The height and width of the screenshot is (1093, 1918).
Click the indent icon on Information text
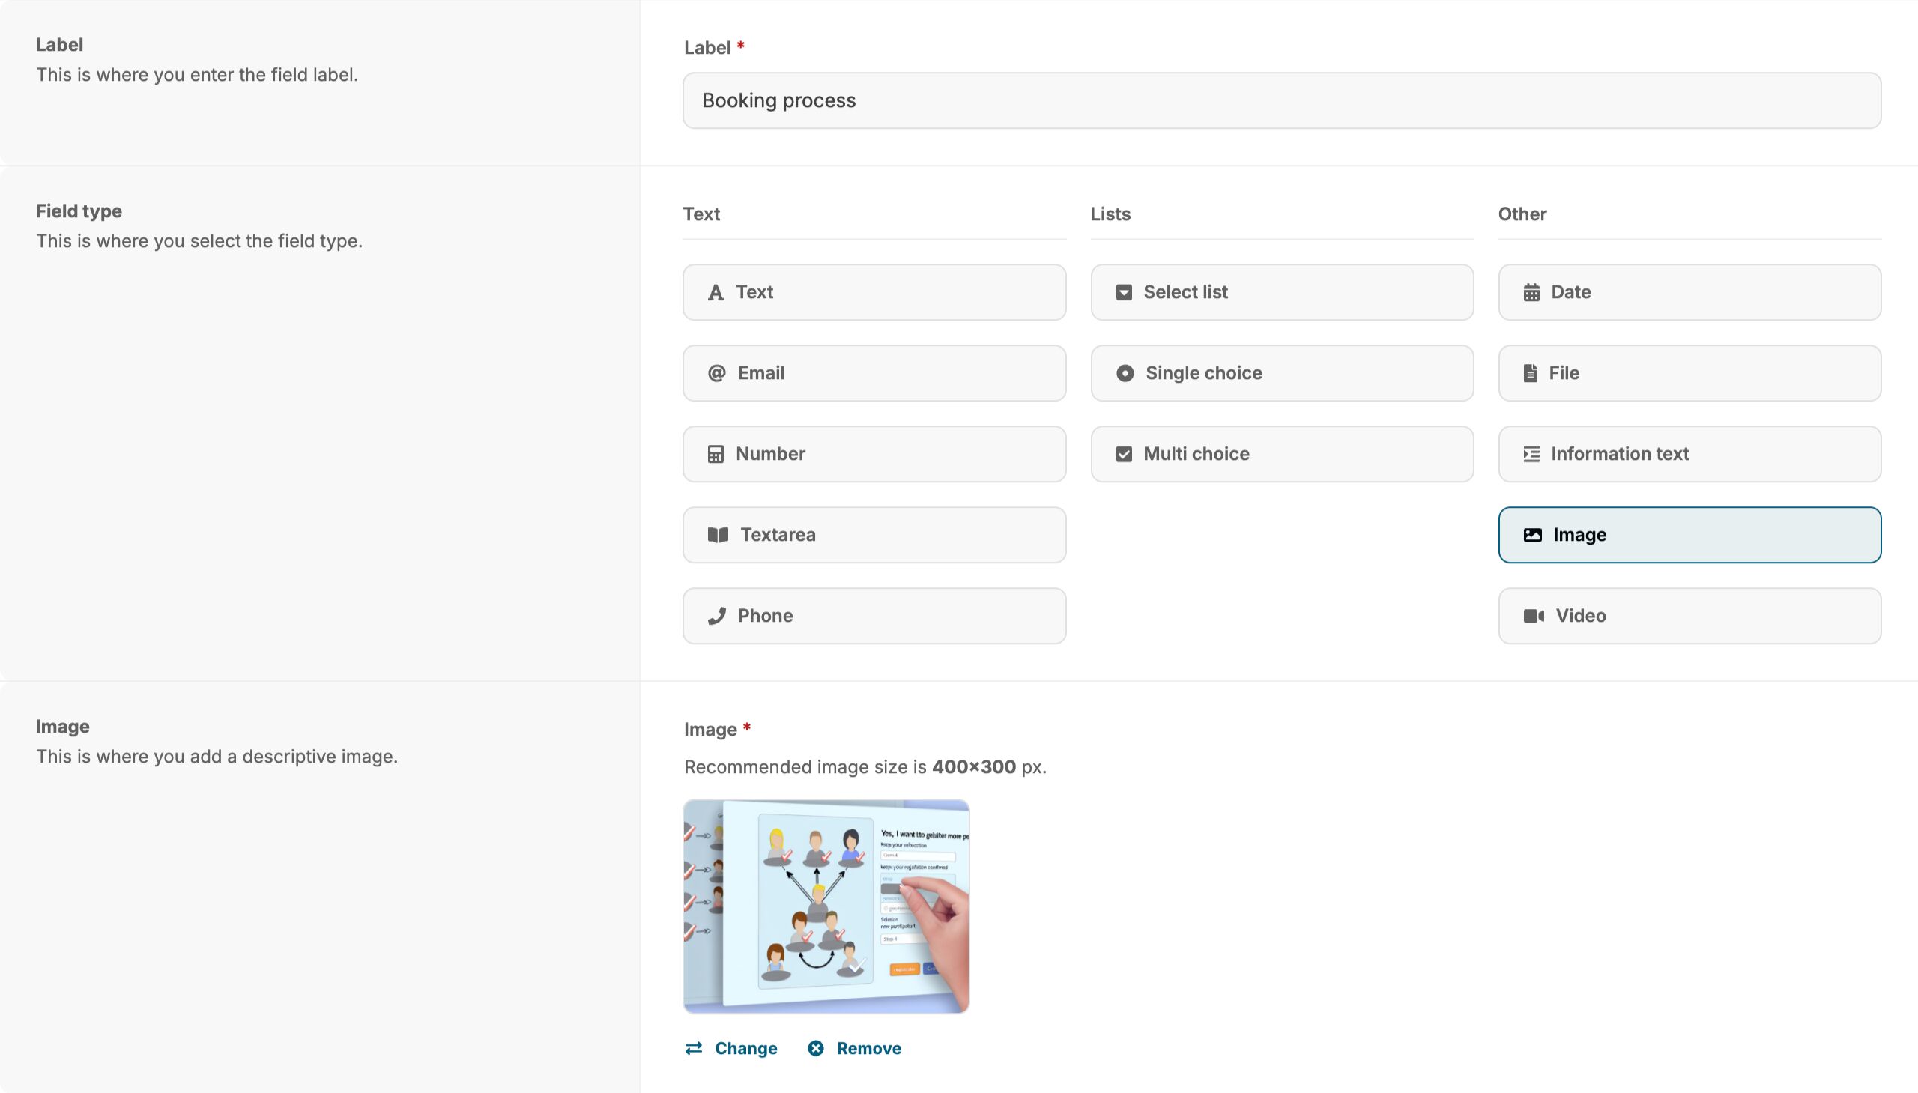[x=1531, y=454]
